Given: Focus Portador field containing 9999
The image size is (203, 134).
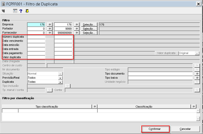Looking at the screenshot, I should [63, 29].
